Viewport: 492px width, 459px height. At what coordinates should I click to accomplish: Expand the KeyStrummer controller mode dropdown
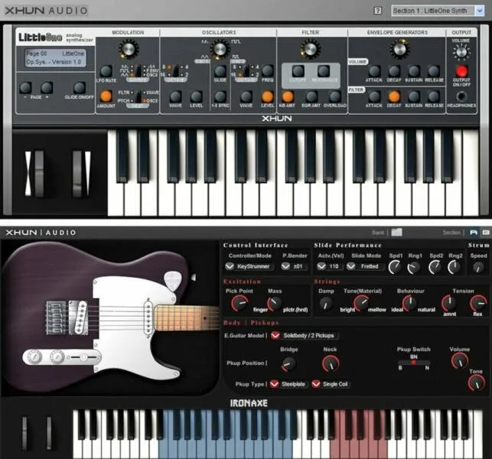pos(249,266)
